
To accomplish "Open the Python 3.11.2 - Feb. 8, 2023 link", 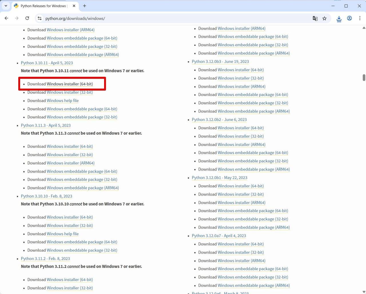I will pyautogui.click(x=45, y=259).
